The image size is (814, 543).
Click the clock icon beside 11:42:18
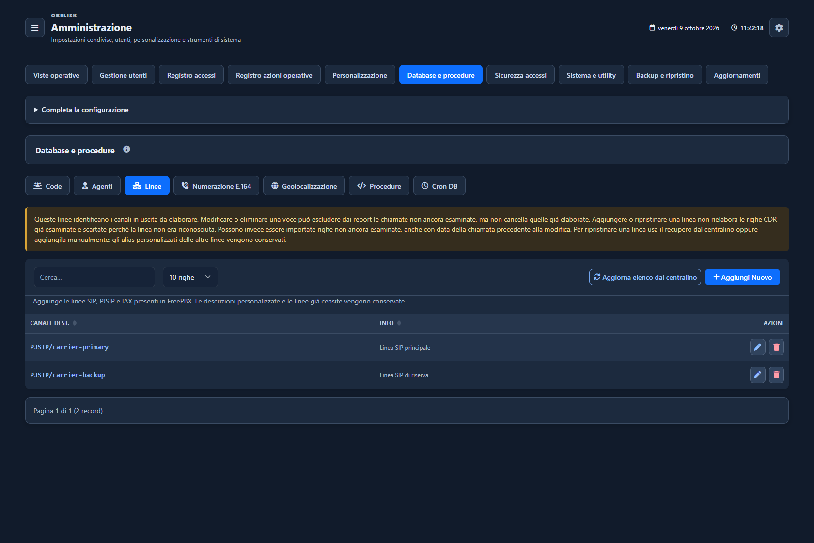point(734,28)
